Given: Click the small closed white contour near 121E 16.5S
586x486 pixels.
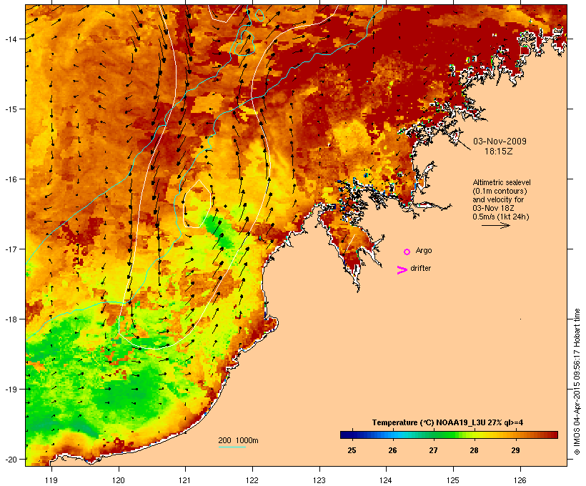Looking at the screenshot, I should (x=197, y=204).
